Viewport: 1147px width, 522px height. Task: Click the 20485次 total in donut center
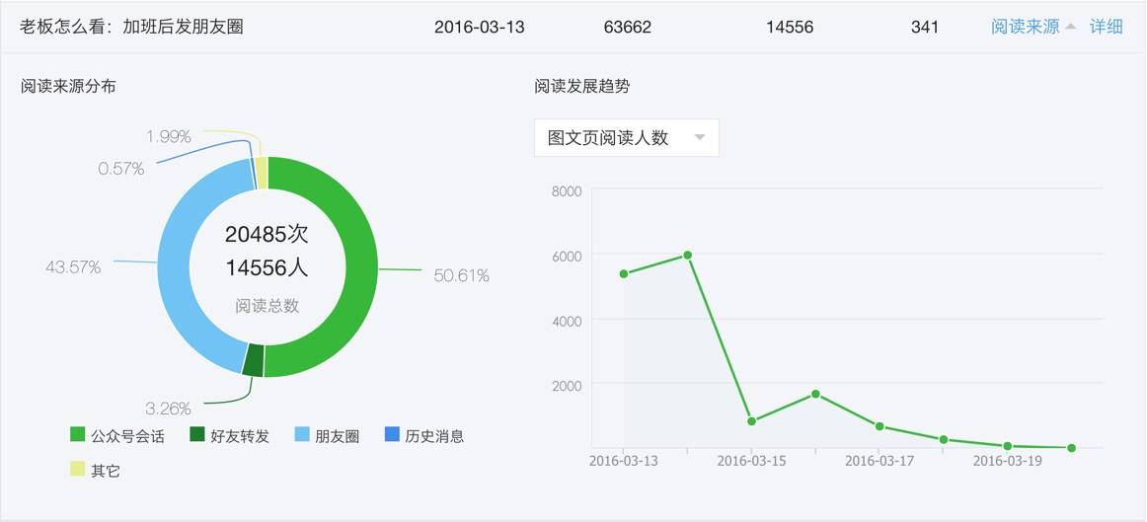[267, 234]
